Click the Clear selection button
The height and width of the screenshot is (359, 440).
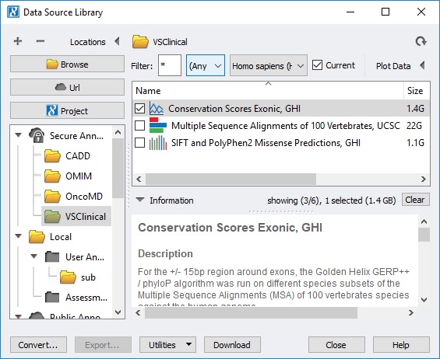415,200
